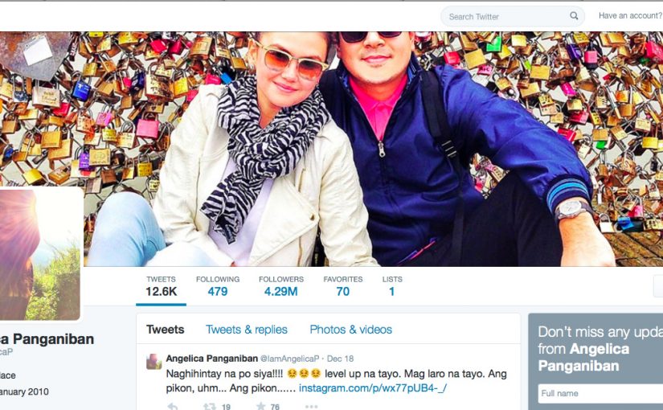The image size is (663, 410).
Task: Click the Full name signup field
Action: coord(600,393)
